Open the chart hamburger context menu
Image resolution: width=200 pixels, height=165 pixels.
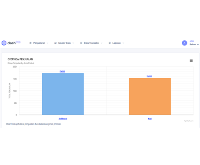[x=191, y=61]
